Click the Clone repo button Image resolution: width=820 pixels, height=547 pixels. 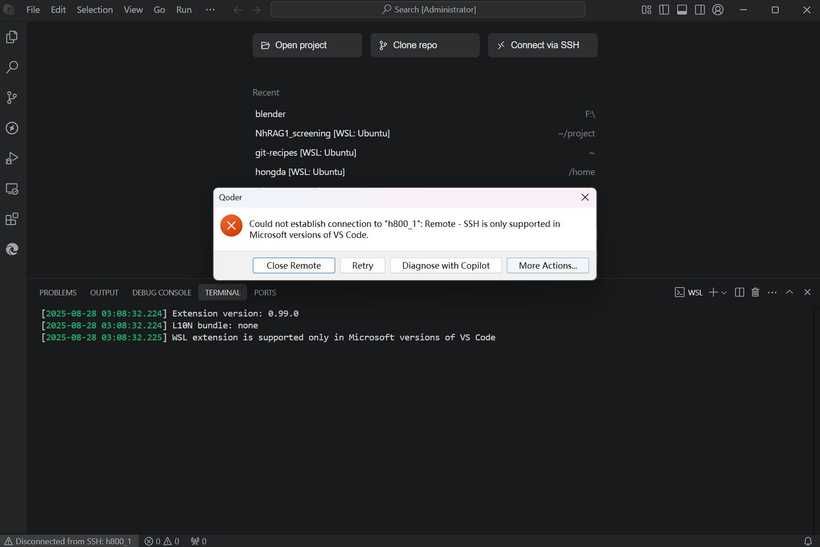point(425,45)
